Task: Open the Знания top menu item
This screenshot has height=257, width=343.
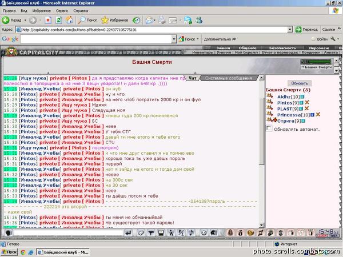Action: coord(223,48)
